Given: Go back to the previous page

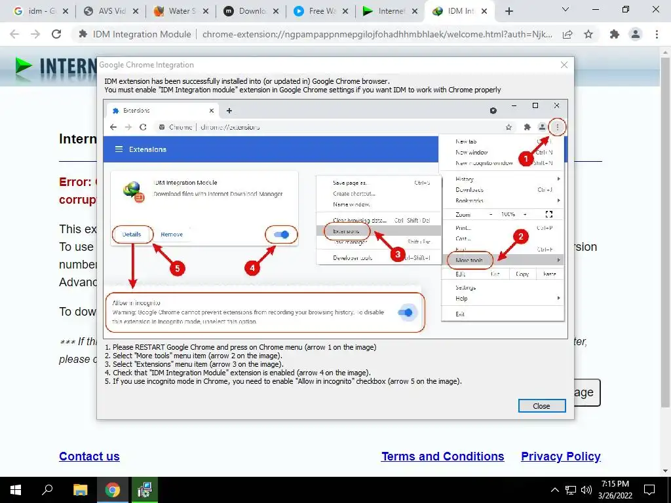Looking at the screenshot, I should coord(14,34).
